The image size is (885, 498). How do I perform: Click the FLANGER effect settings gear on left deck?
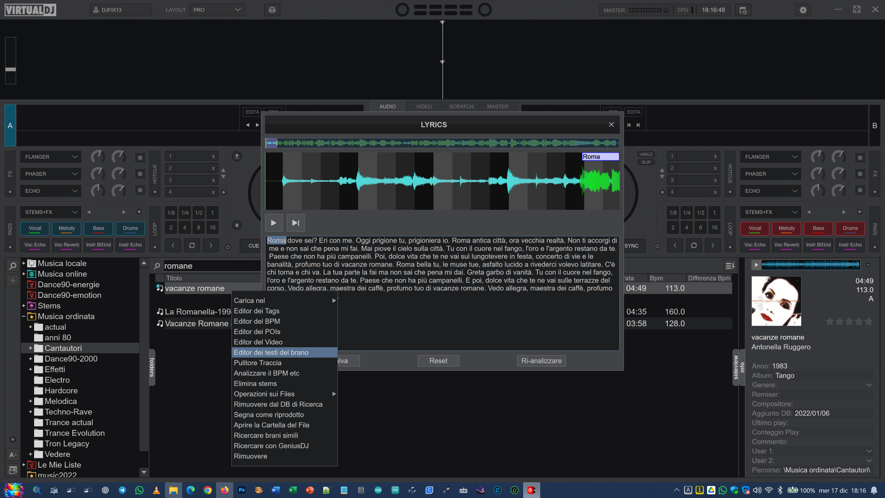click(140, 158)
